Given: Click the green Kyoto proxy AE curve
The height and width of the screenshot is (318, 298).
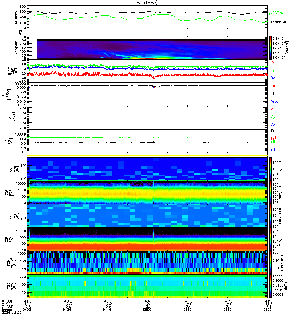Looking at the screenshot, I should [147, 17].
